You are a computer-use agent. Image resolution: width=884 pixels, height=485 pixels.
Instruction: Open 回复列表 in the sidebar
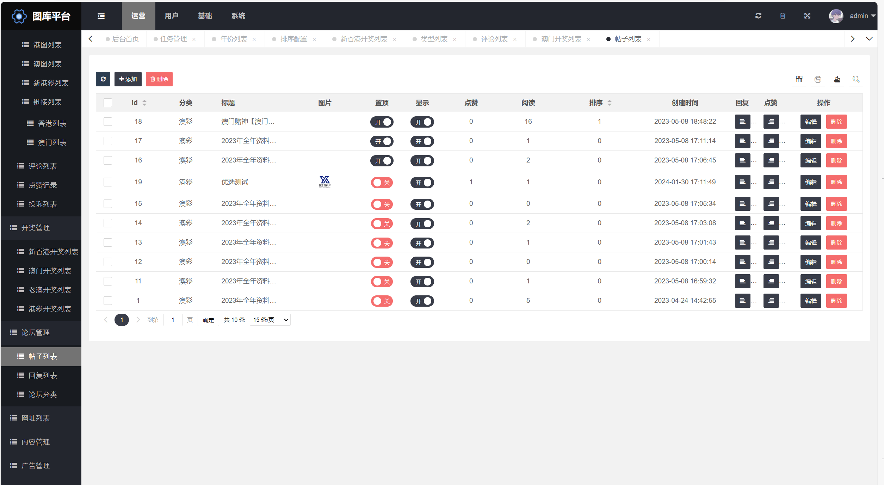tap(41, 375)
